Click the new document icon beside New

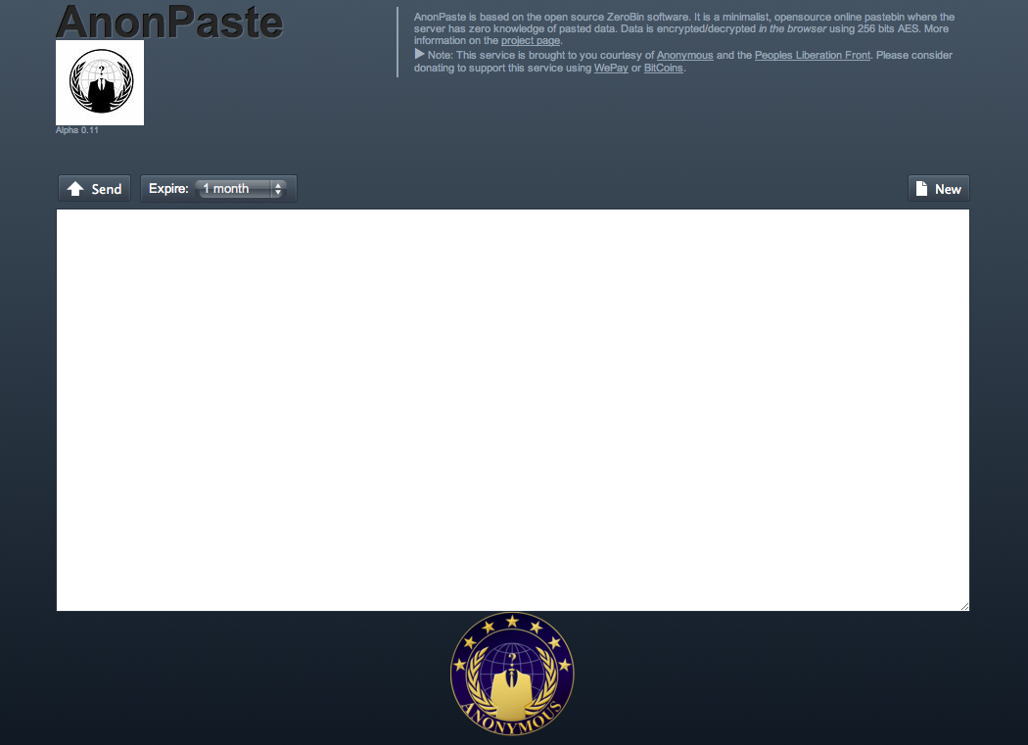pos(922,188)
